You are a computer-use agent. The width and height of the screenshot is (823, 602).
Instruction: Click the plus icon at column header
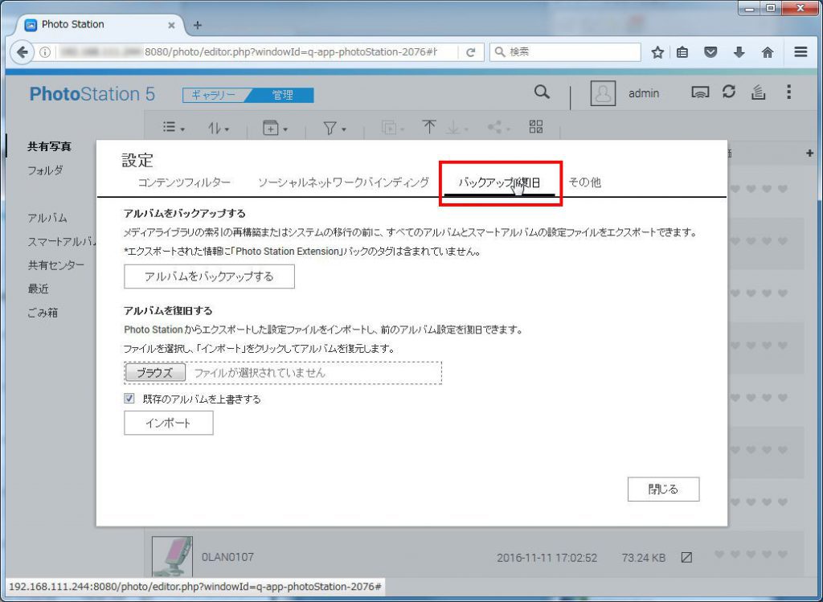809,154
